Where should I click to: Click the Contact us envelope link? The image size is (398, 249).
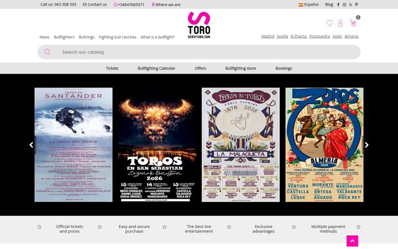coord(95,4)
